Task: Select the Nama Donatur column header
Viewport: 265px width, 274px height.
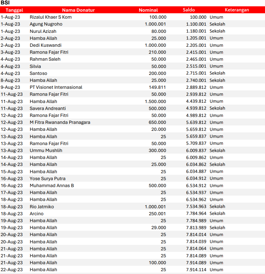Action: pyautogui.click(x=78, y=10)
